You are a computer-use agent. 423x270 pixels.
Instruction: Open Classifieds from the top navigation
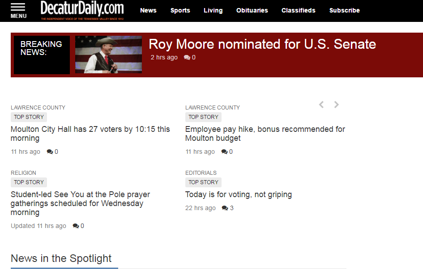pos(299,10)
